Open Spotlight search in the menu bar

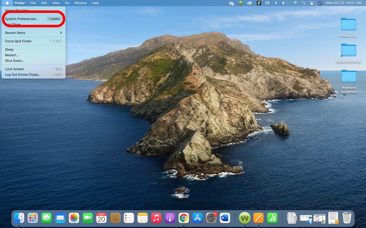pyautogui.click(x=304, y=3)
